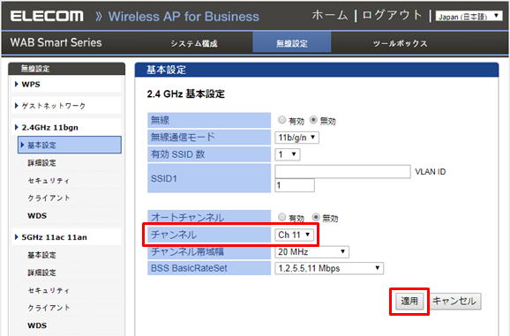510x336 pixels.
Task: Switch to the システム構成 tab
Action: click(x=194, y=43)
